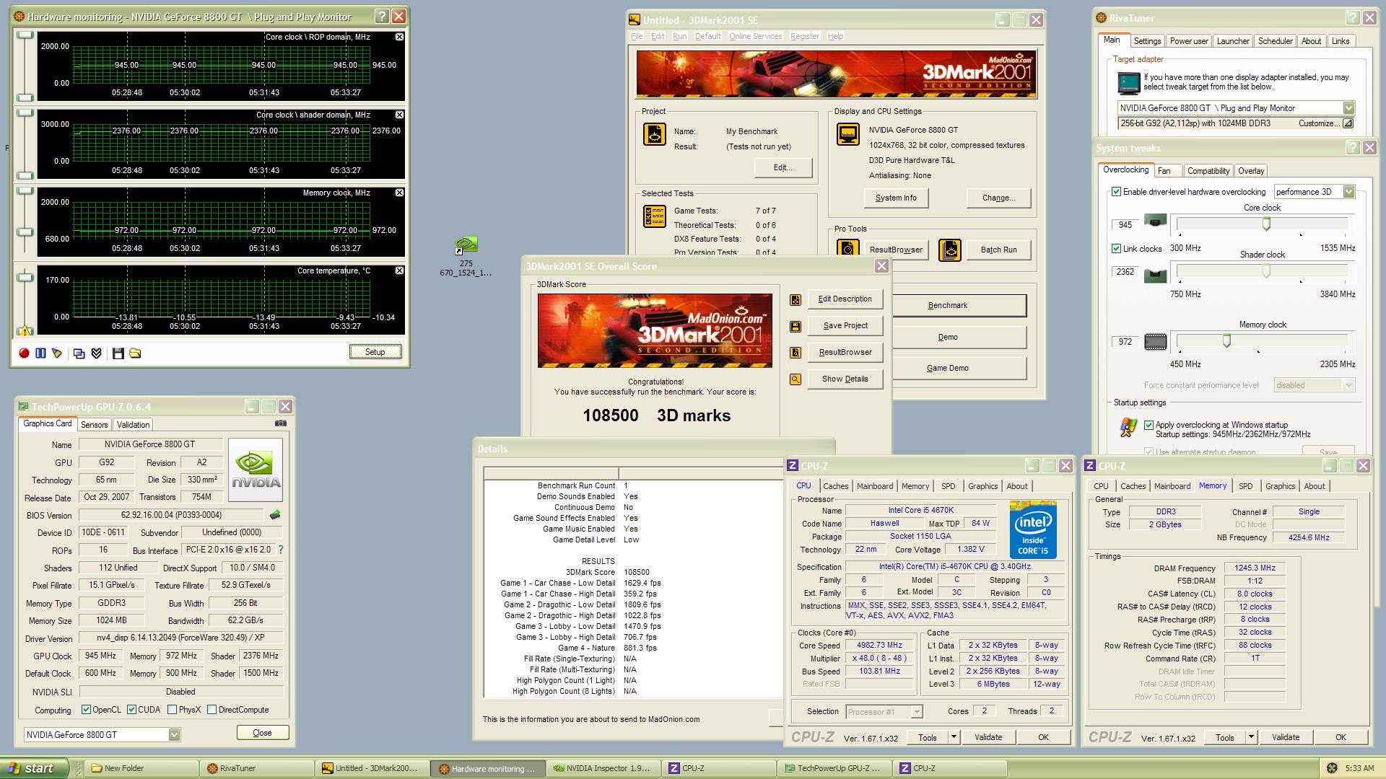Click the Batch Run icon in Pro Tools
Screen dimensions: 1386x779
tap(950, 250)
